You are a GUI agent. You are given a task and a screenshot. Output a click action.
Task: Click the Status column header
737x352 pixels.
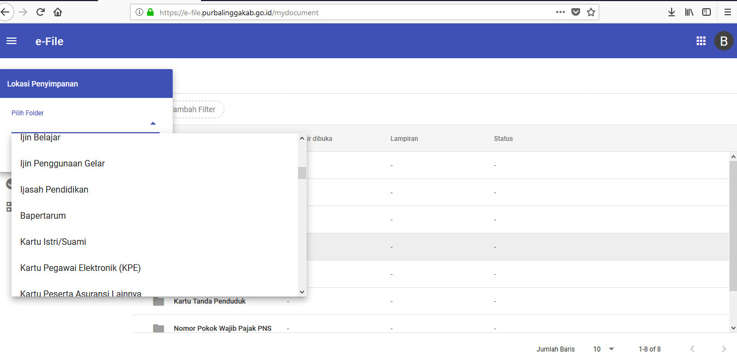[x=503, y=139]
